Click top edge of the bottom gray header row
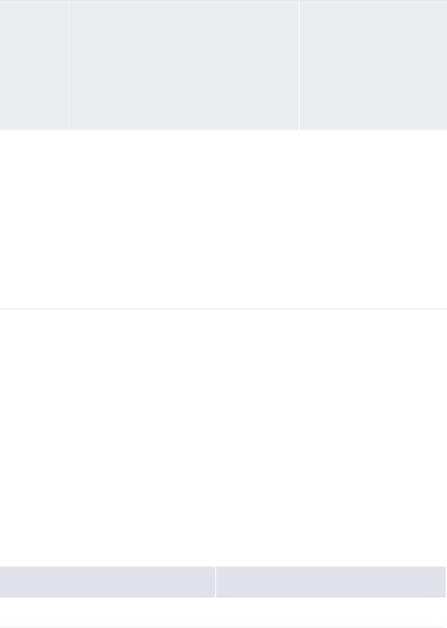This screenshot has height=628, width=447. tap(223, 567)
